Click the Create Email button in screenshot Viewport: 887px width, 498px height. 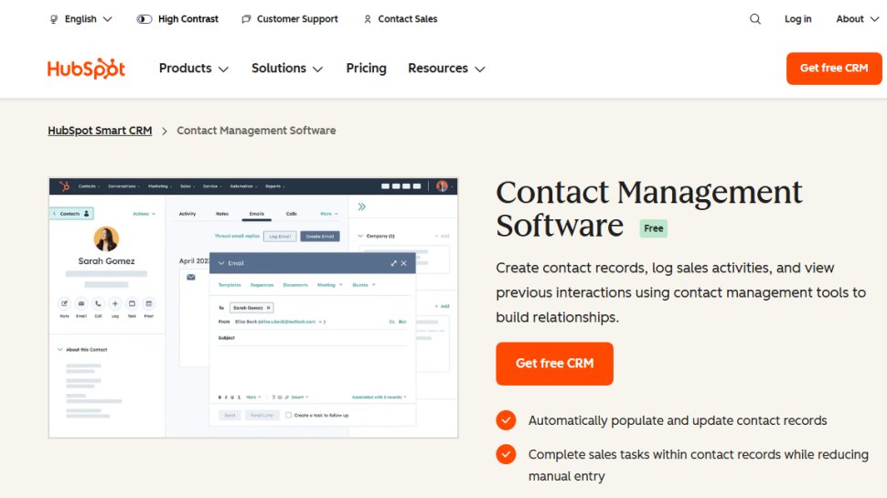coord(320,237)
